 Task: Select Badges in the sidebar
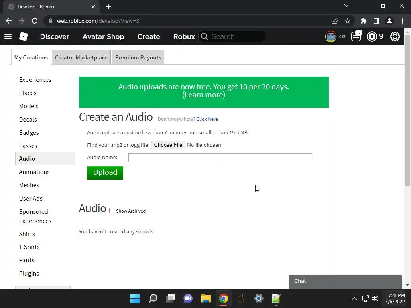pos(29,133)
